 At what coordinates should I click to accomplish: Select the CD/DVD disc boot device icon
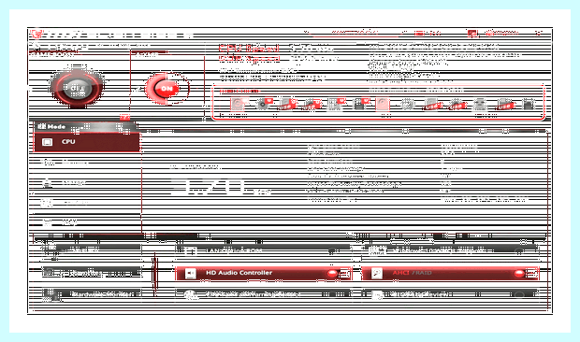[263, 104]
